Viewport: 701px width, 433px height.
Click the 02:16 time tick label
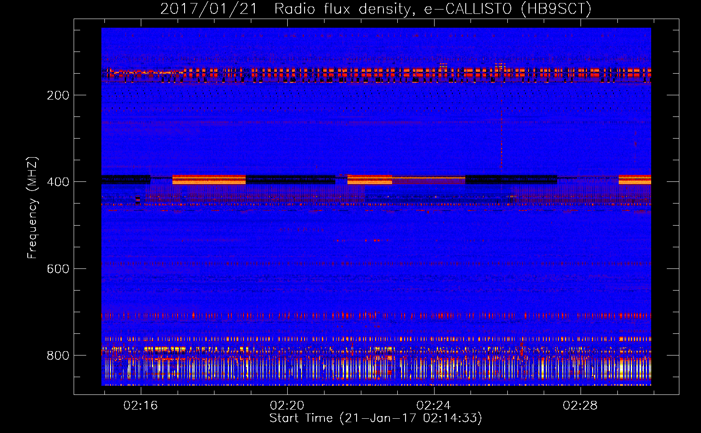140,406
